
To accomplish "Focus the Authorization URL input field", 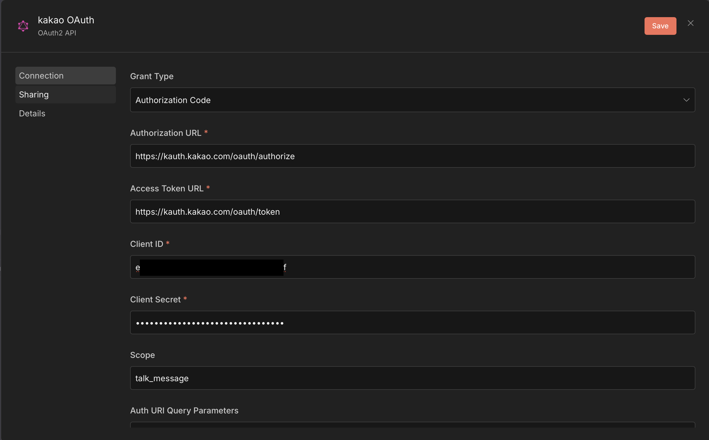I will coord(412,156).
